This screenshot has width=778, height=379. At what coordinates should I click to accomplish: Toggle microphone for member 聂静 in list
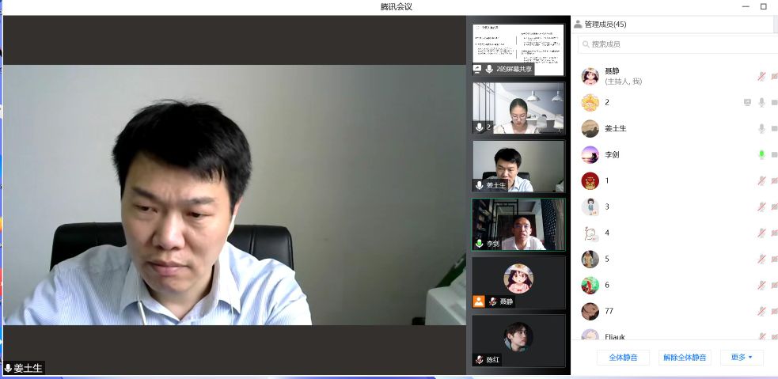761,76
